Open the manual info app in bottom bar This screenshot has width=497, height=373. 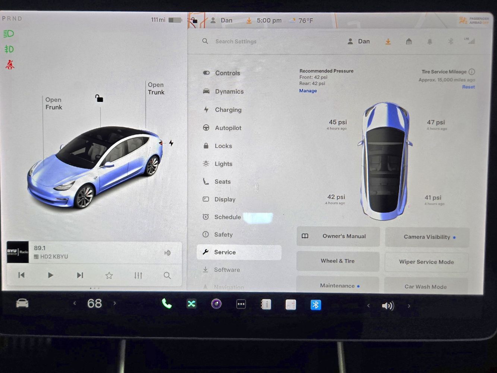point(266,304)
